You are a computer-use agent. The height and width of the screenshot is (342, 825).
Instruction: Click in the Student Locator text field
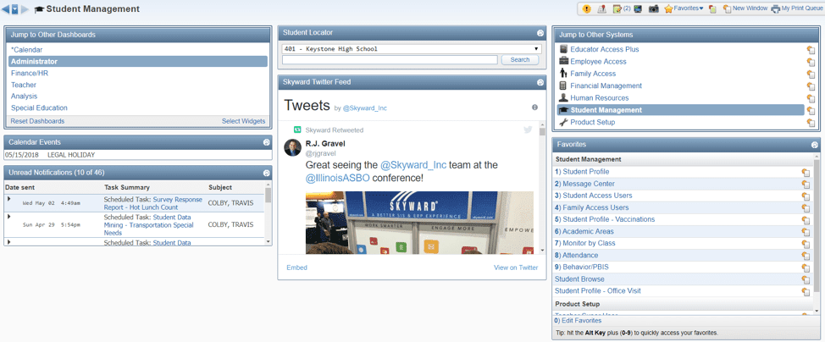click(390, 60)
